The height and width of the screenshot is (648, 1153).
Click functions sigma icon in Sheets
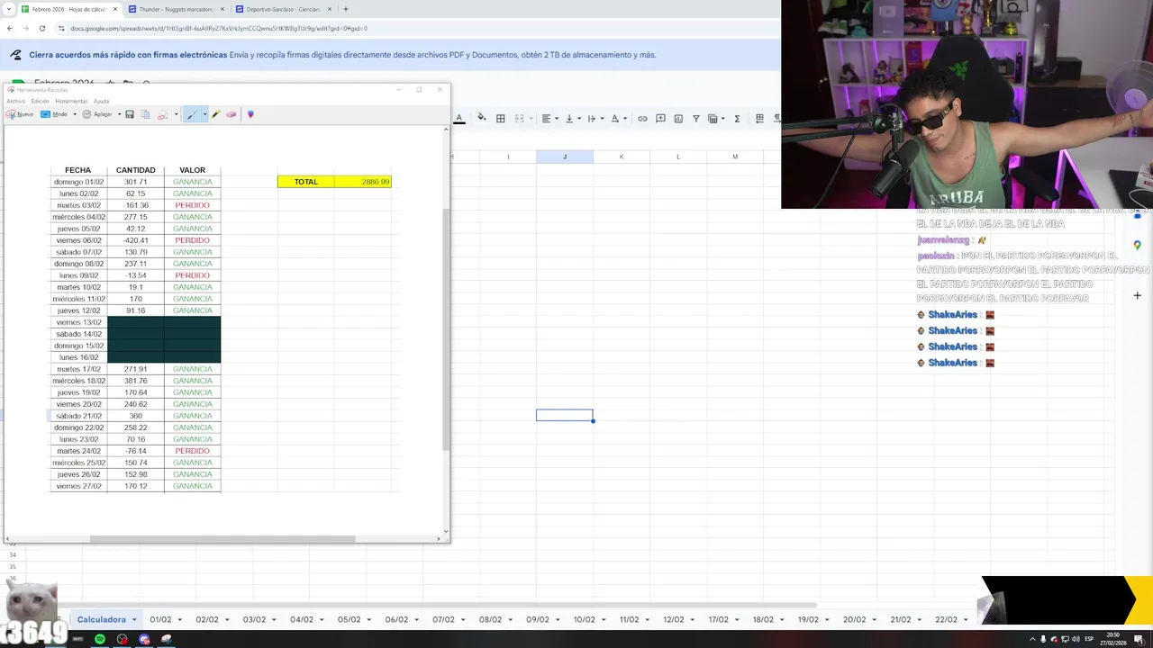click(x=737, y=118)
